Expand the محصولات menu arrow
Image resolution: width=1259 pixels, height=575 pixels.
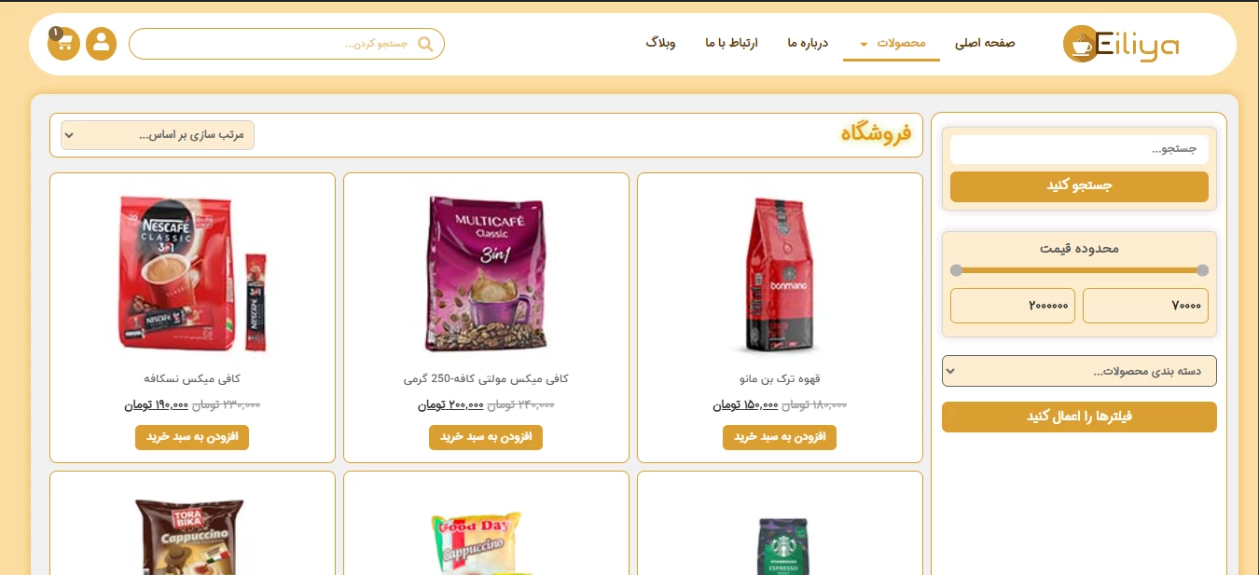(864, 44)
